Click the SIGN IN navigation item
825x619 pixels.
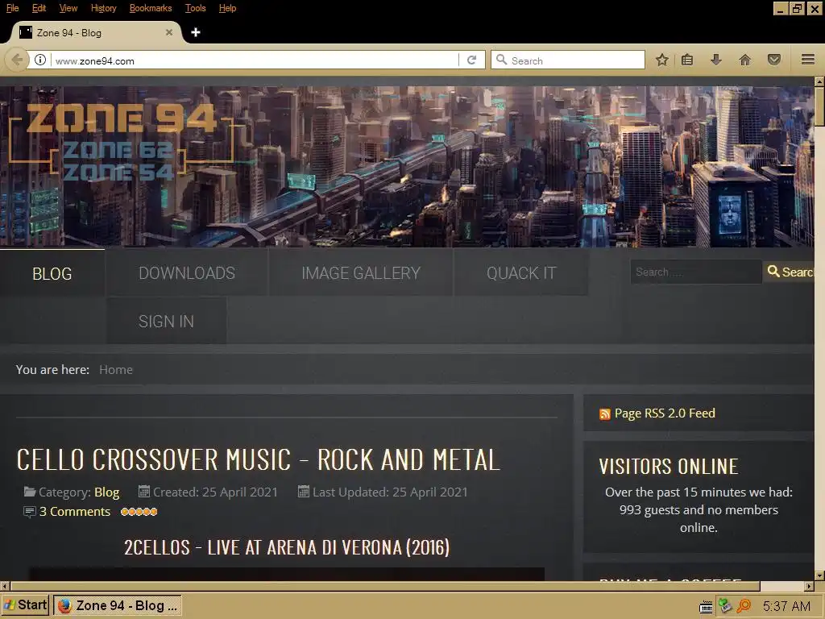coord(166,321)
